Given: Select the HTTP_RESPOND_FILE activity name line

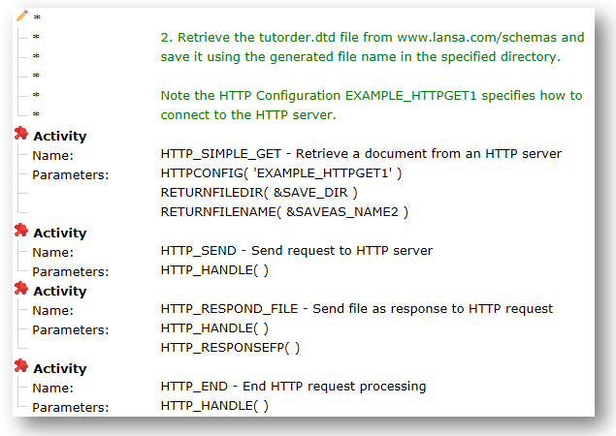Looking at the screenshot, I should click(356, 309).
